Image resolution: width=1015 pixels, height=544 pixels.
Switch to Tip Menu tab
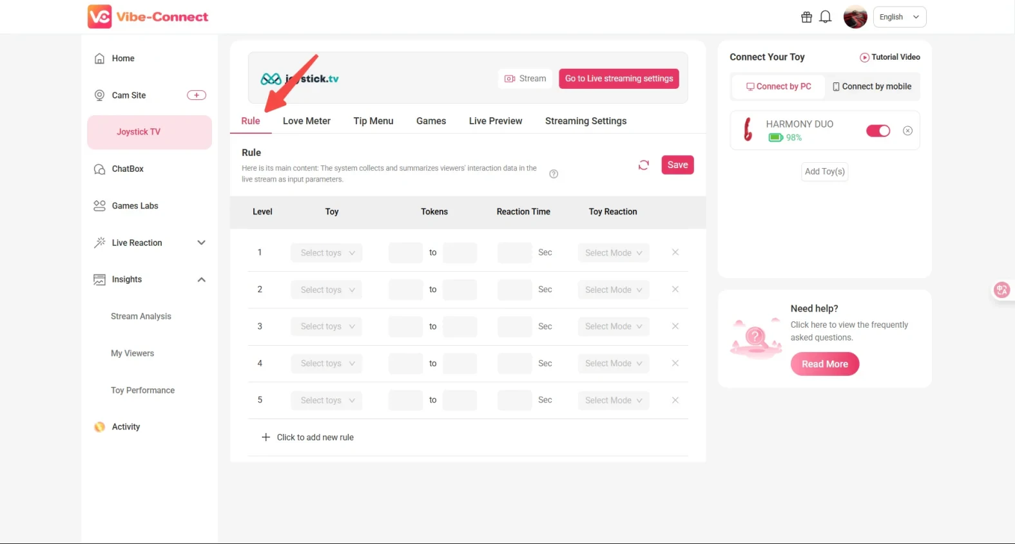pyautogui.click(x=373, y=121)
